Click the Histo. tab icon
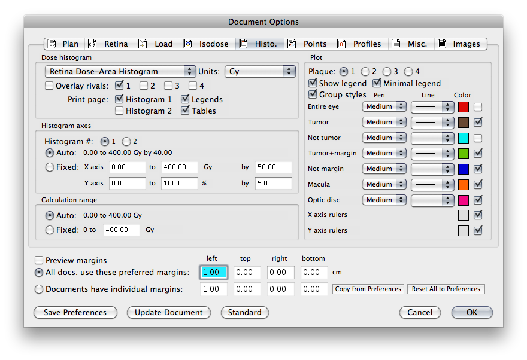Image resolution: width=527 pixels, height=360 pixels. pos(243,44)
